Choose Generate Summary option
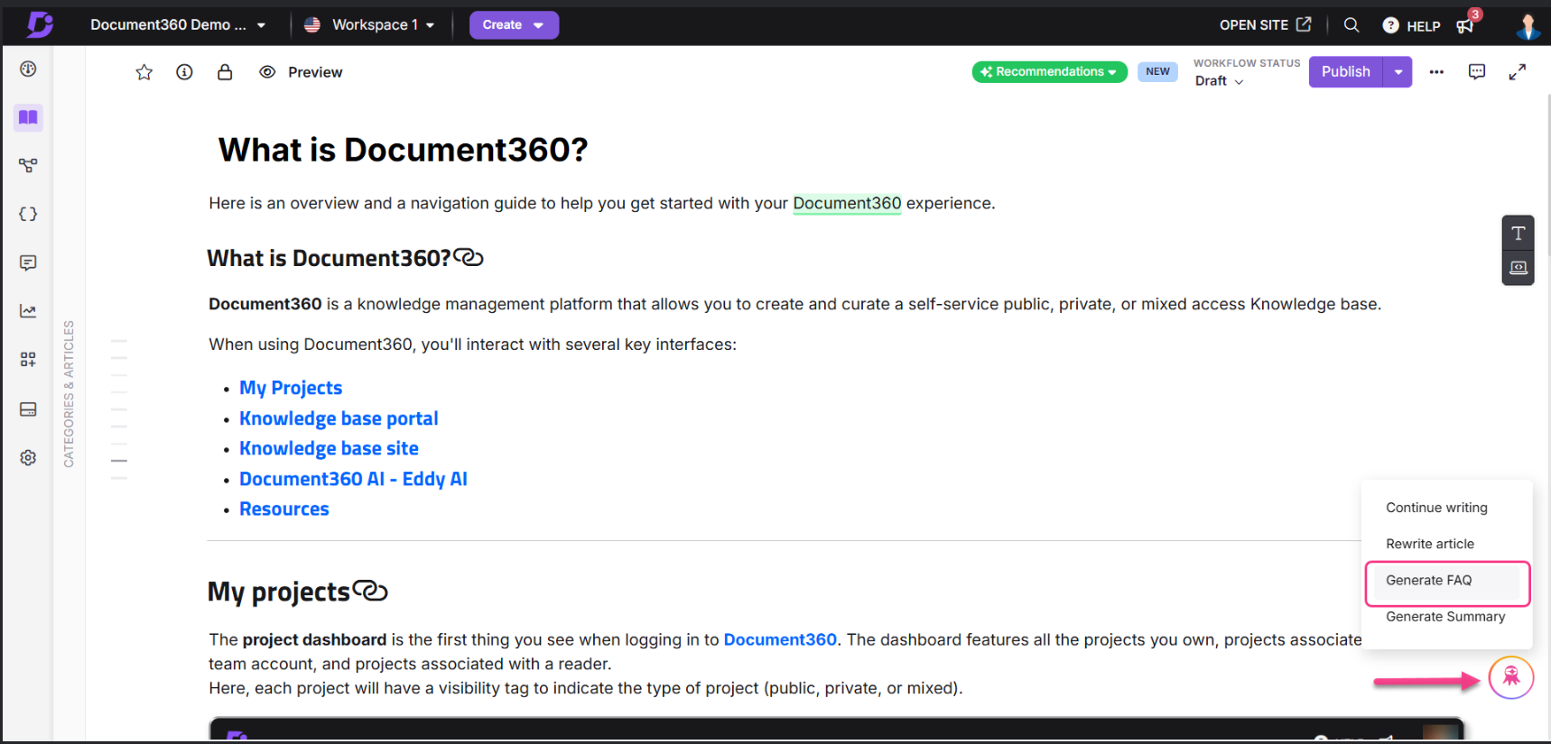 tap(1445, 617)
